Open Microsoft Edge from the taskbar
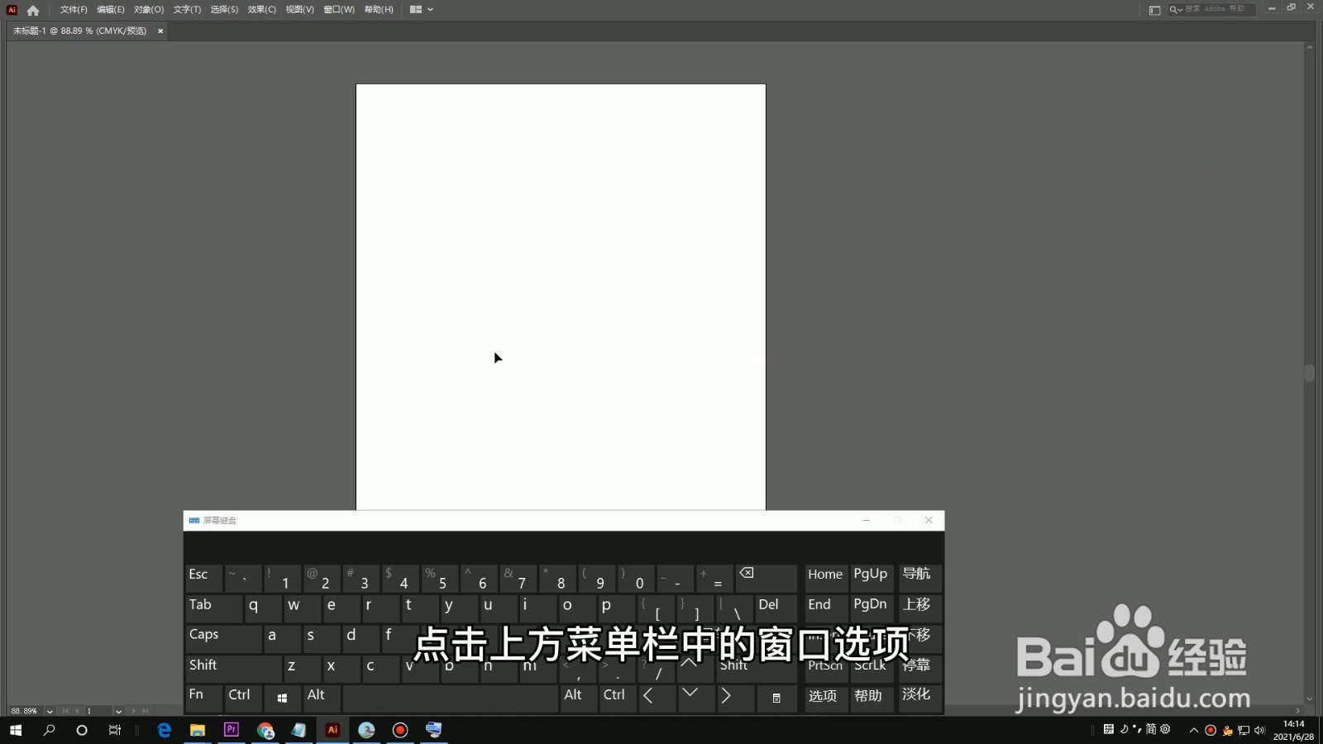The width and height of the screenshot is (1323, 744). (x=164, y=730)
